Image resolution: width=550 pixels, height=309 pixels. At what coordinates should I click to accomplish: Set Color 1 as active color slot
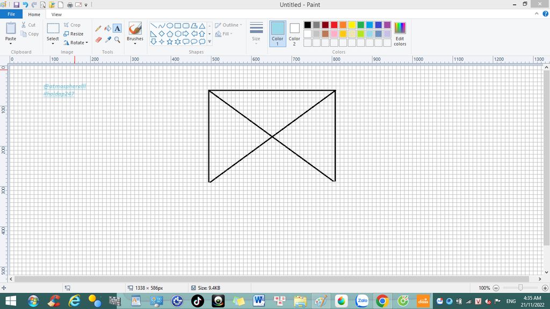coord(277,33)
